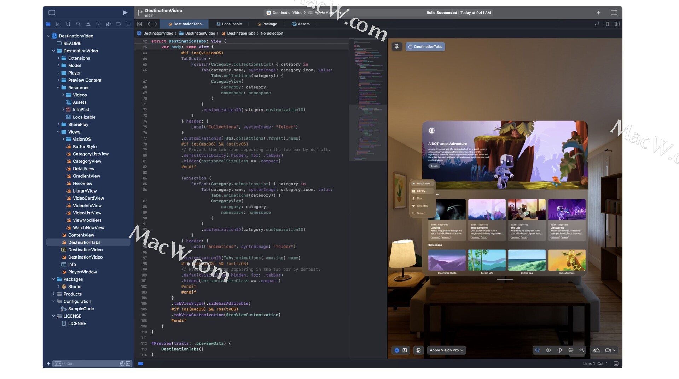Expand the Player folder

[58, 73]
